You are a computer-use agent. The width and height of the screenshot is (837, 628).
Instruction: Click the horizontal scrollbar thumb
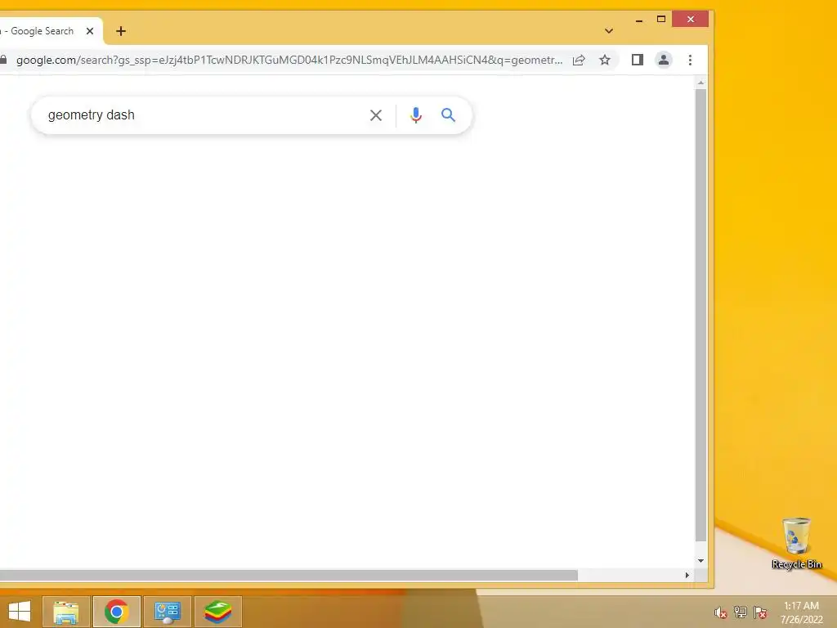289,575
